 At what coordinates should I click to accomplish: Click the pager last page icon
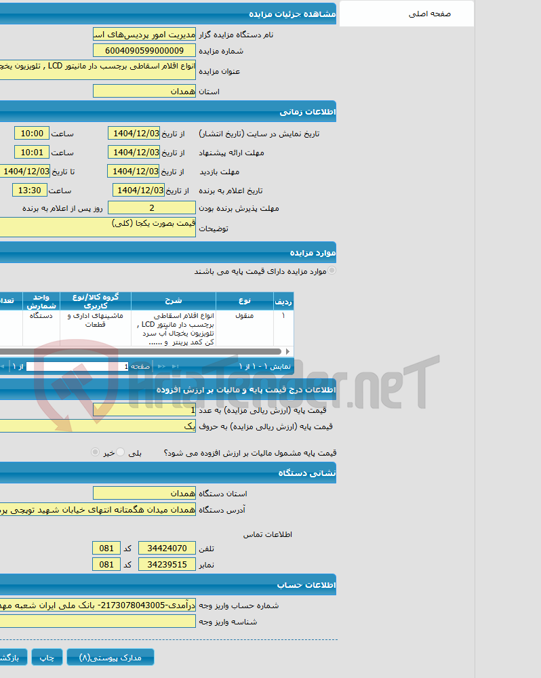click(x=175, y=367)
